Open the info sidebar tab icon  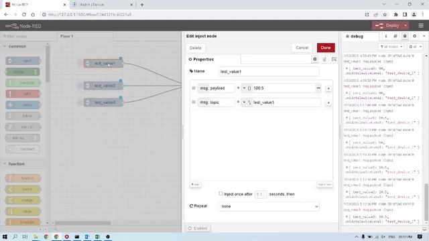[386, 36]
